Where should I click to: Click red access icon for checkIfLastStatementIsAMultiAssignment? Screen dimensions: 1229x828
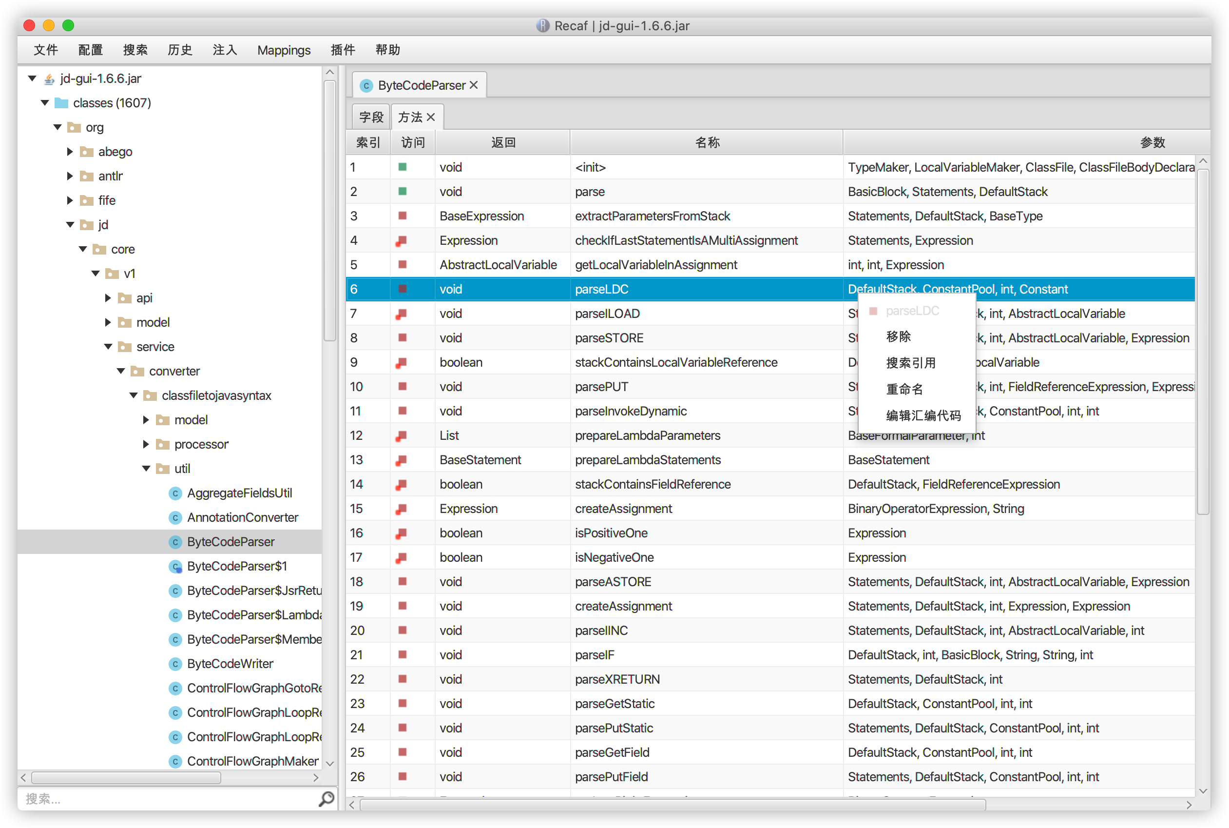(401, 241)
